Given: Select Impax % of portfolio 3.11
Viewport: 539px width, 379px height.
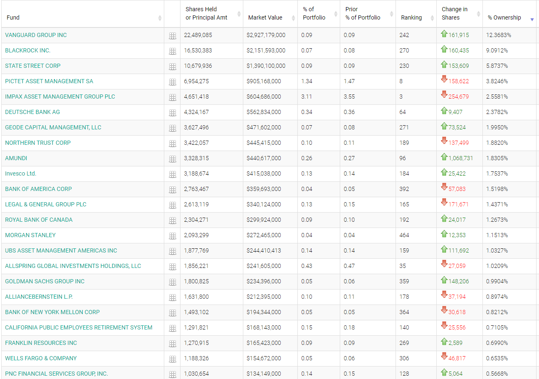Looking at the screenshot, I should 307,97.
